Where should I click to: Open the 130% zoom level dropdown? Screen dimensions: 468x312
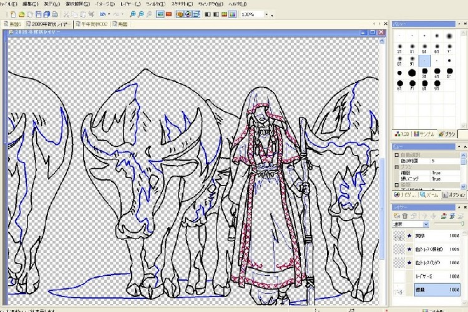point(271,14)
